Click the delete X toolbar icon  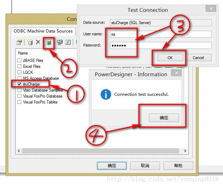tap(38, 42)
